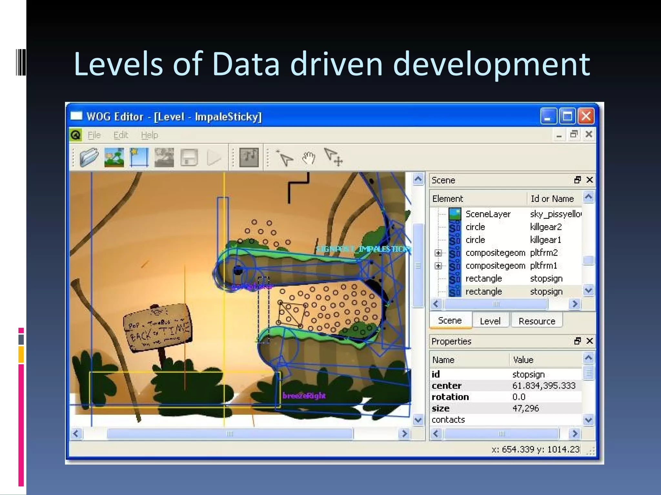This screenshot has height=495, width=661.
Task: Click the Scene tree scroll down arrow
Action: tap(589, 291)
